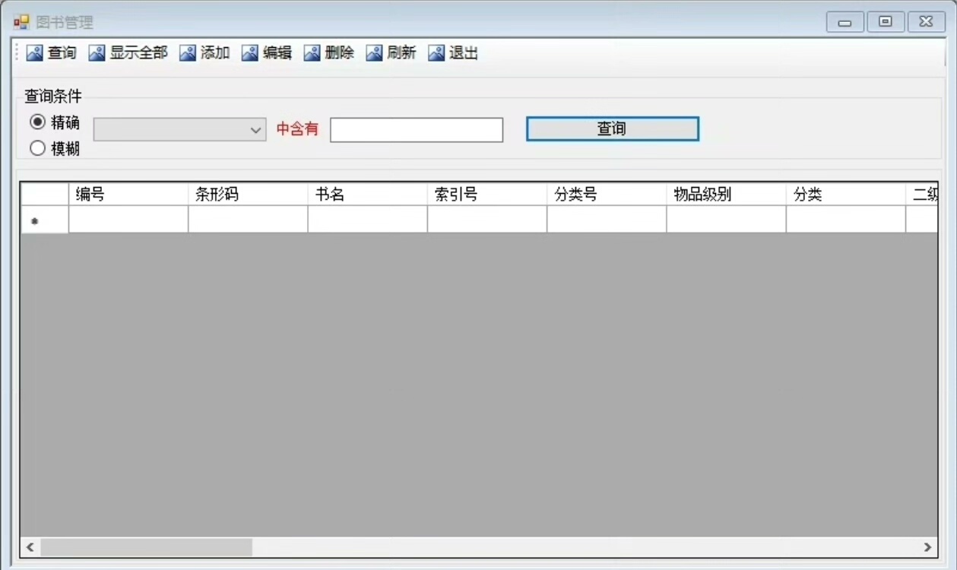This screenshot has width=957, height=570.
Task: Click the 分类号 column header
Action: (607, 195)
